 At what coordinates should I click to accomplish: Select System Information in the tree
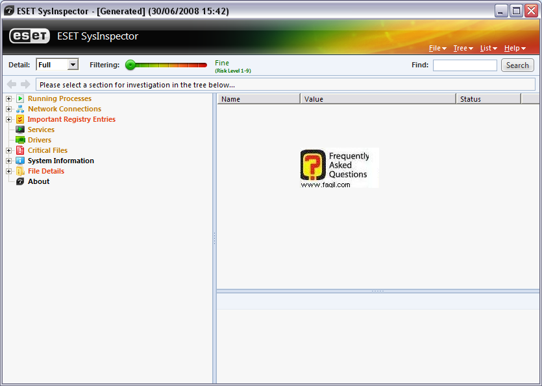point(60,161)
